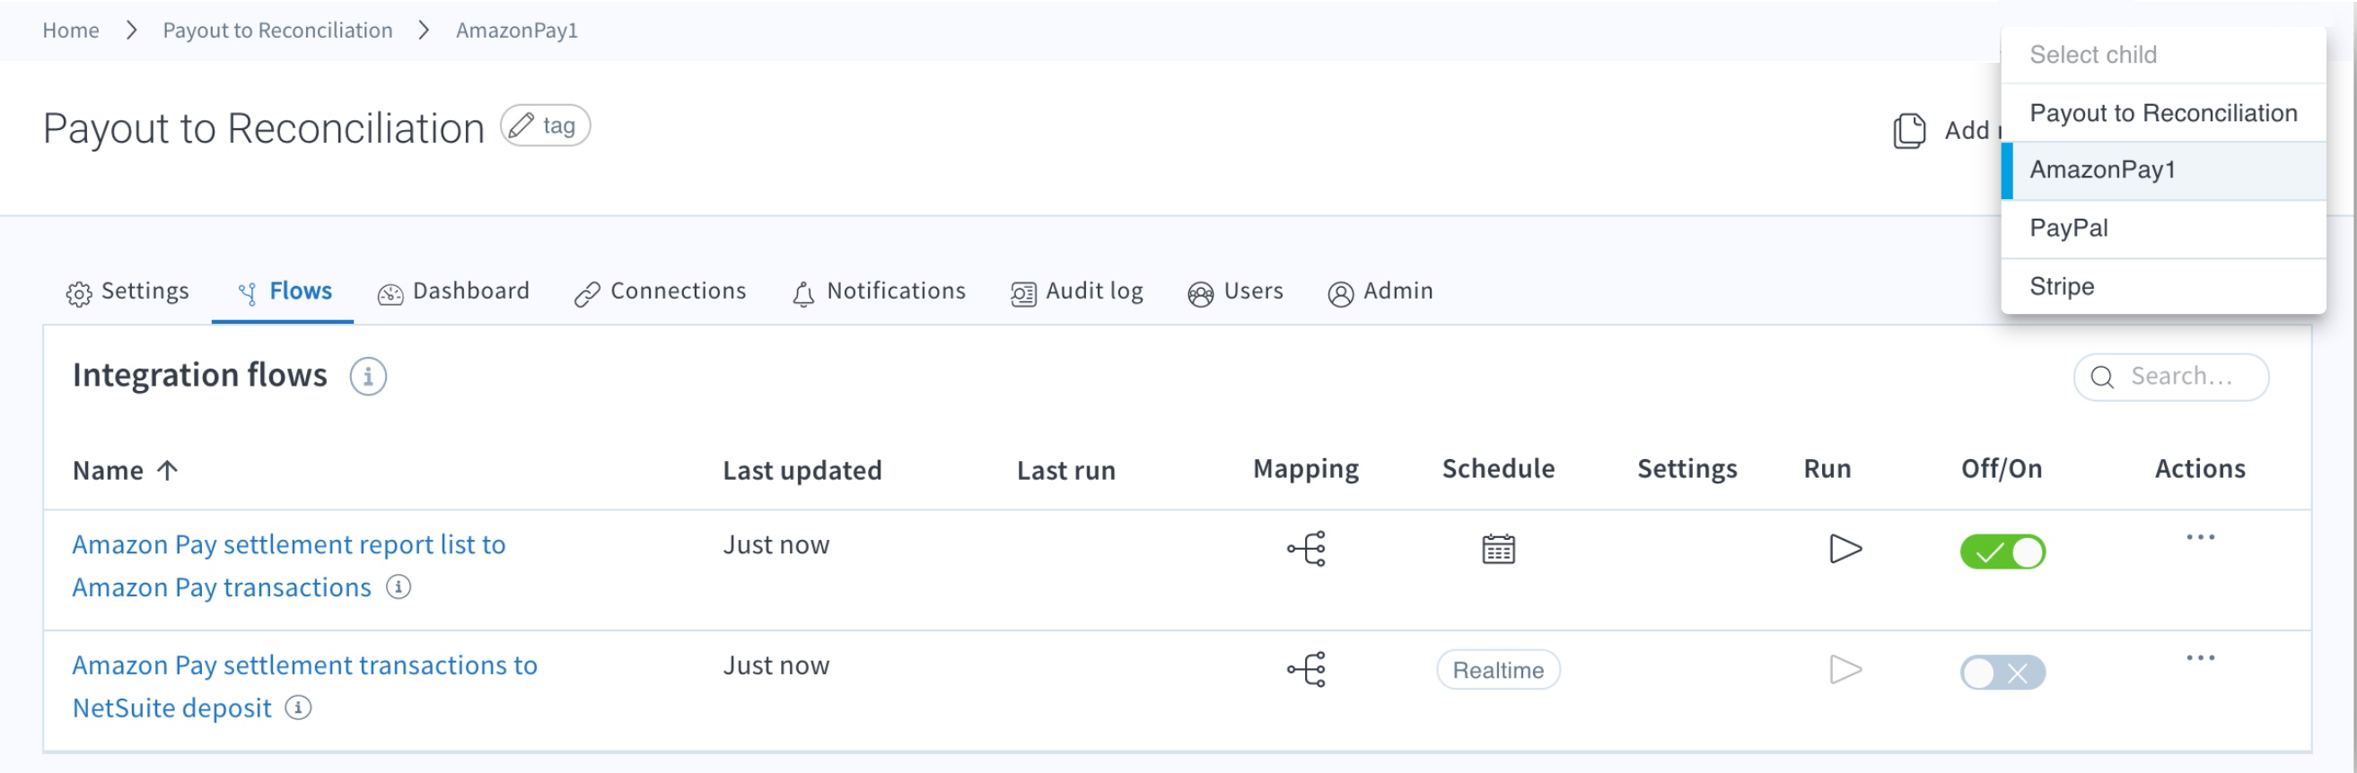
Task: Run the settlement report list flow
Action: coord(1844,549)
